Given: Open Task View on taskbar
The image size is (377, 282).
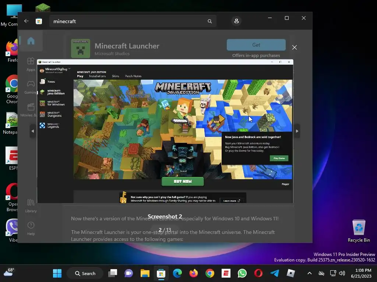Looking at the screenshot, I should click(113, 273).
